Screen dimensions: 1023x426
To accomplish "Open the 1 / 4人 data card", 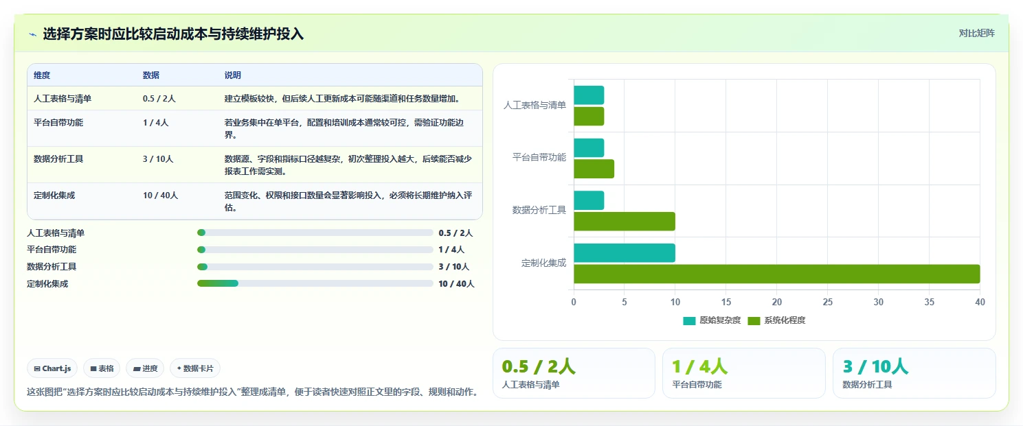I will pos(744,373).
